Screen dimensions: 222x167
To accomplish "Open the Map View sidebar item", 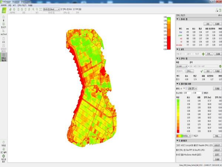I will coord(4,25).
